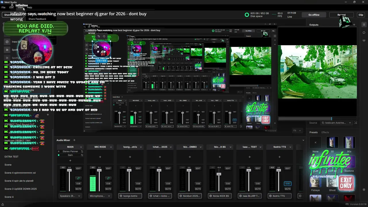
Task: Select the 90s cat preset
Action: 349,142
